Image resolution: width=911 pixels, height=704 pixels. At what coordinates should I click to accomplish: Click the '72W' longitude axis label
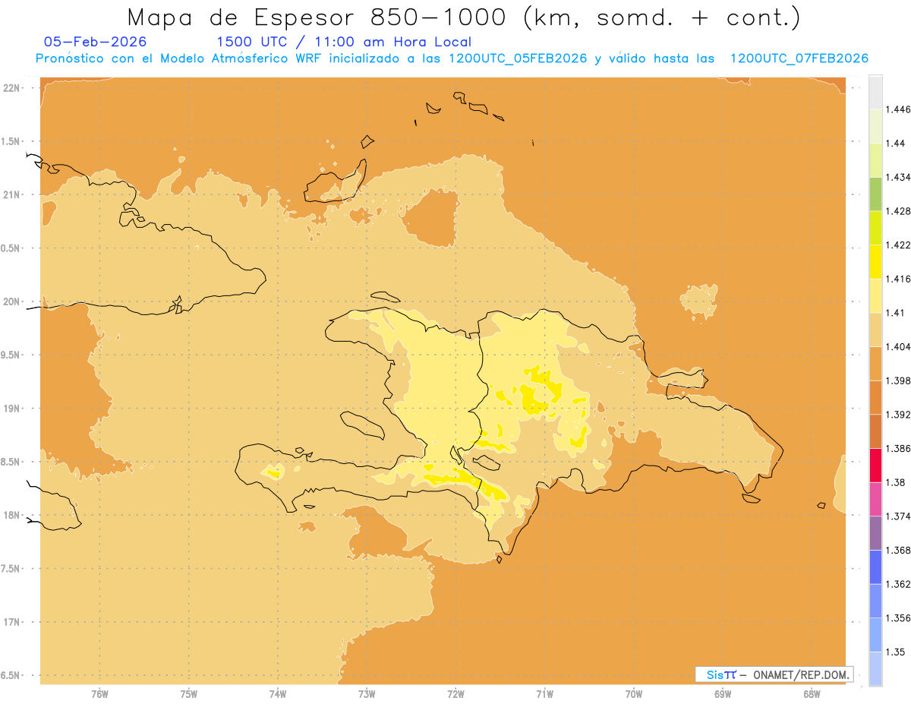(x=455, y=694)
